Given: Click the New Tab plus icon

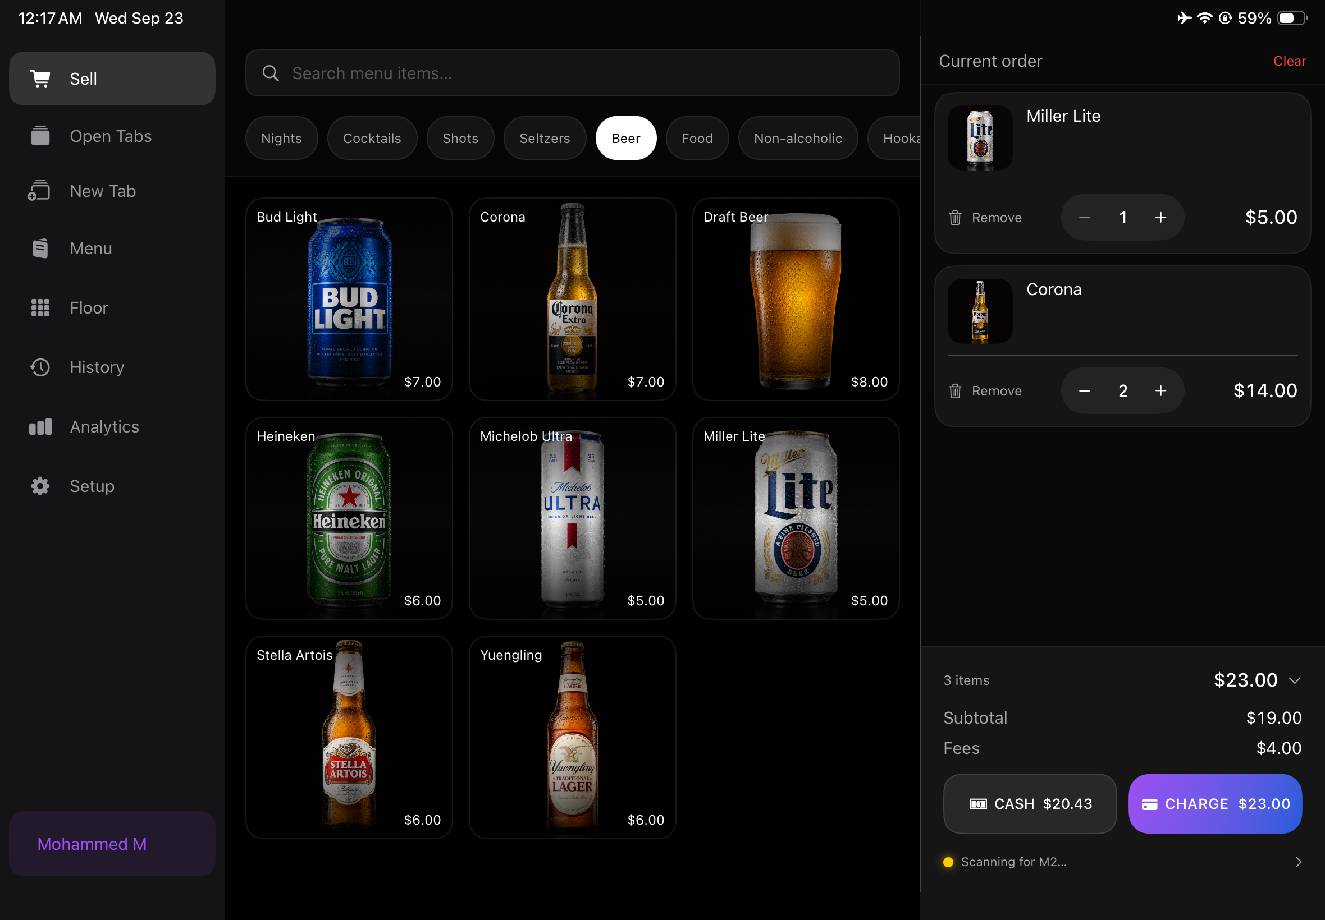Looking at the screenshot, I should coord(39,191).
